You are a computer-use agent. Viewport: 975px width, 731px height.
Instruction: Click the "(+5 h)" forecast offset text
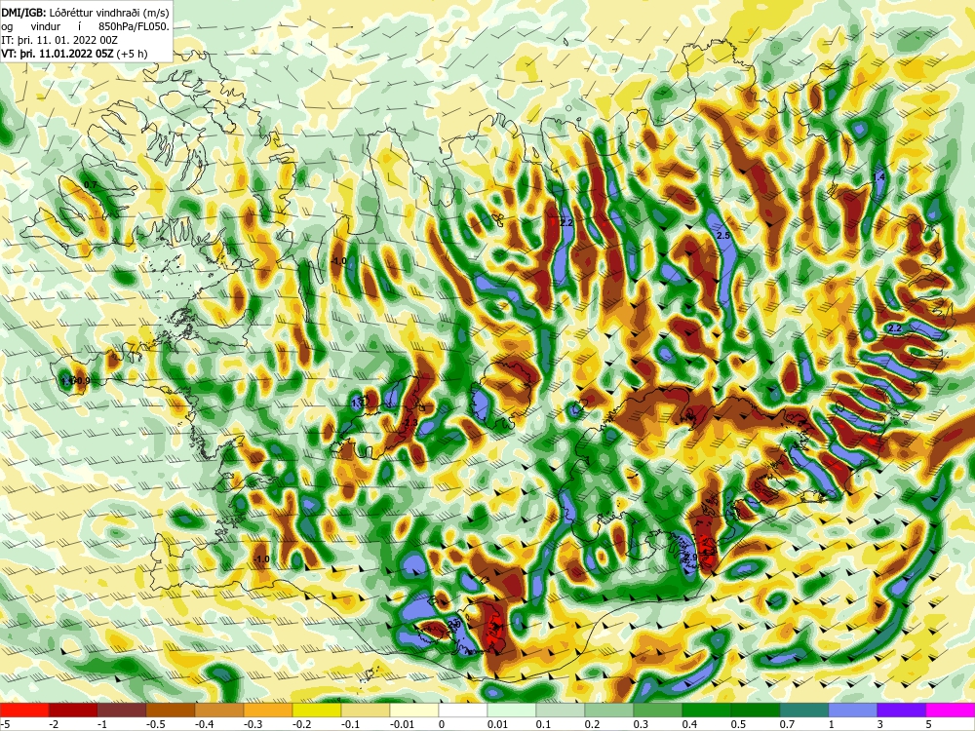[x=133, y=54]
